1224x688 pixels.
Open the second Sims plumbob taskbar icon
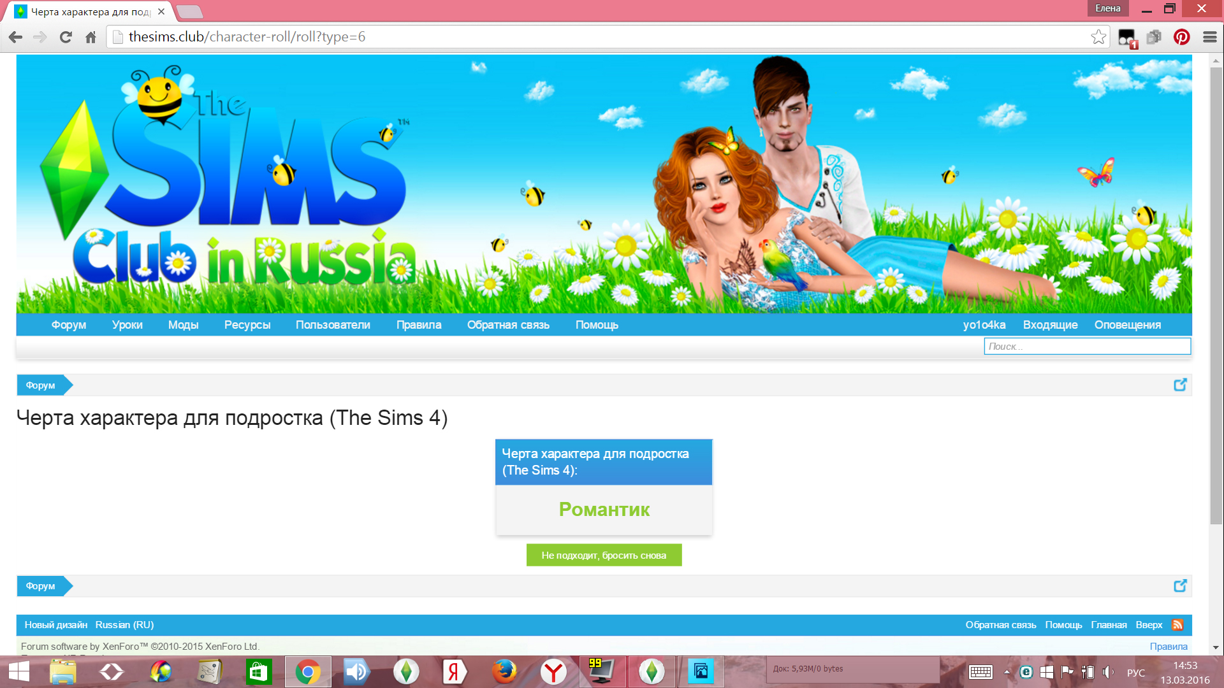pyautogui.click(x=652, y=671)
